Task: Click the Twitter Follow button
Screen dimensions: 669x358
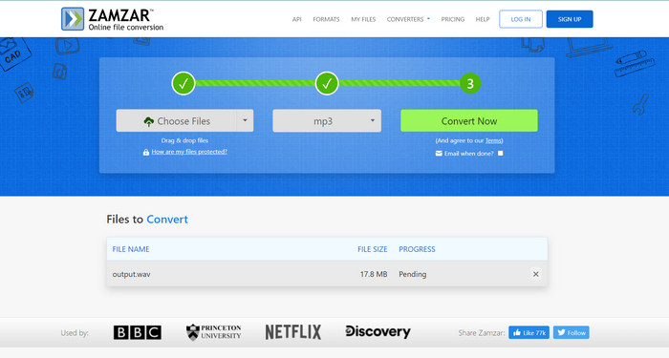Action: pyautogui.click(x=572, y=332)
